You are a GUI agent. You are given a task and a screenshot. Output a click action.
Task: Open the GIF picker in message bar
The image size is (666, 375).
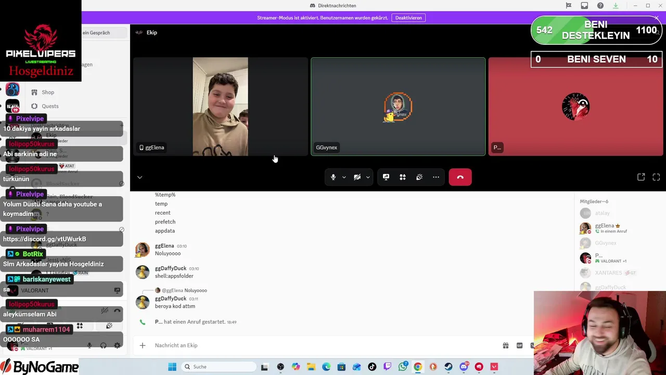[x=519, y=345]
